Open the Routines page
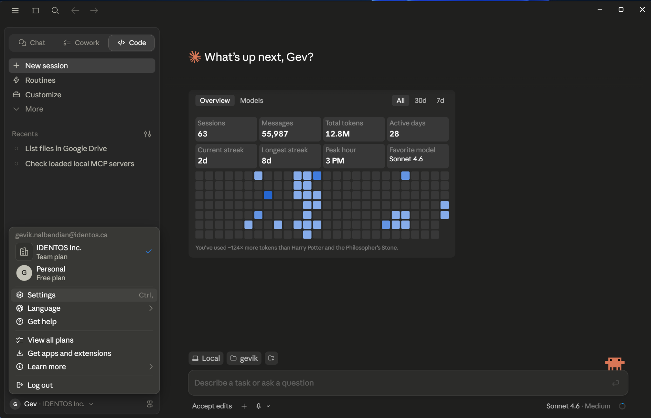Image resolution: width=651 pixels, height=418 pixels. click(x=82, y=80)
